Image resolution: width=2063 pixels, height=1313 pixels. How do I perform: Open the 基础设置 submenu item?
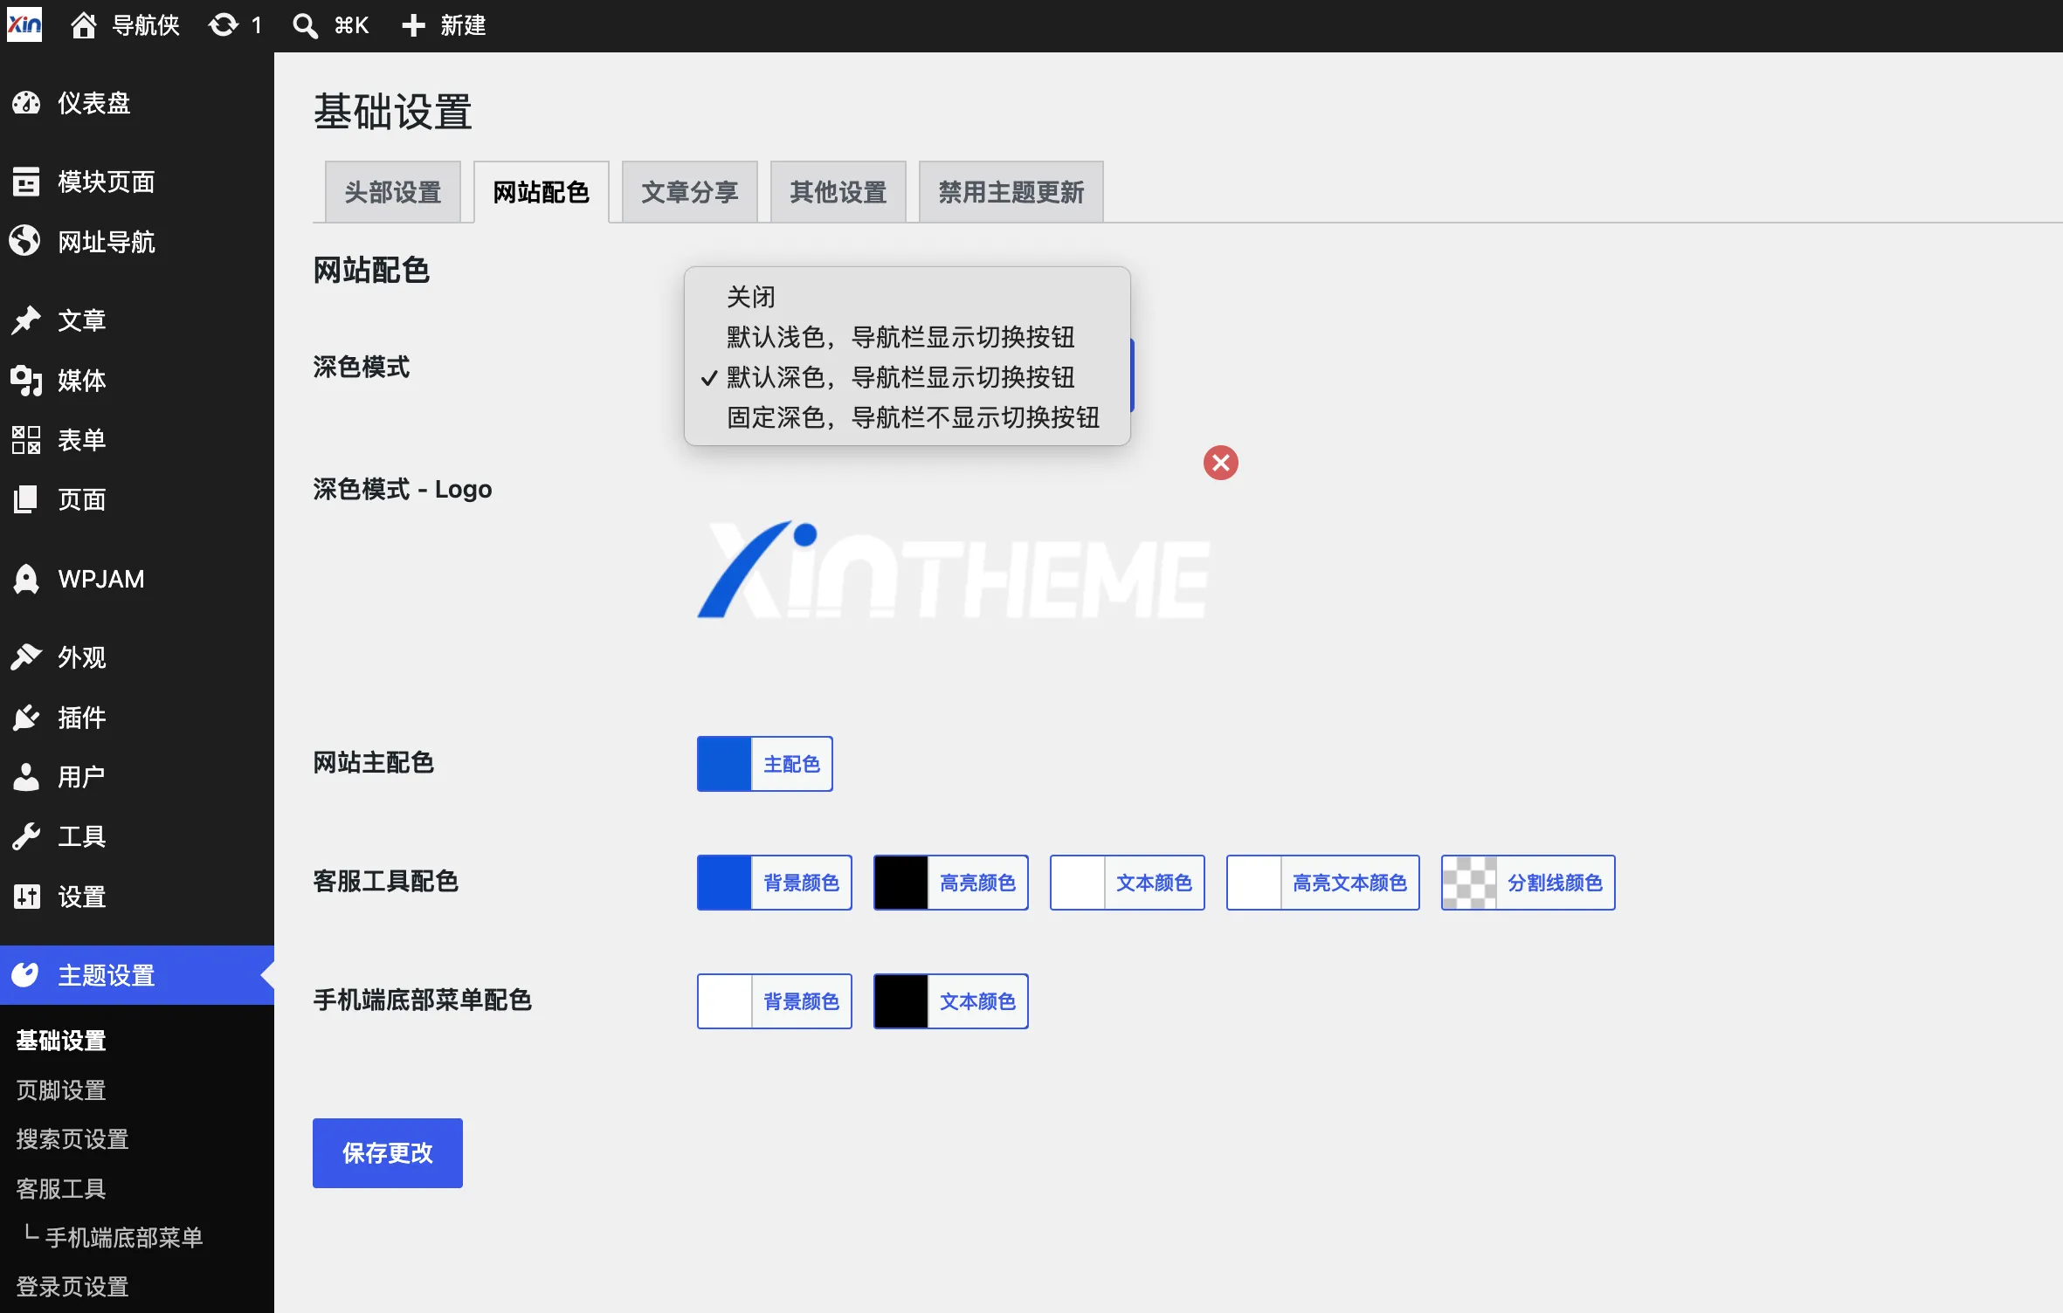tap(61, 1041)
